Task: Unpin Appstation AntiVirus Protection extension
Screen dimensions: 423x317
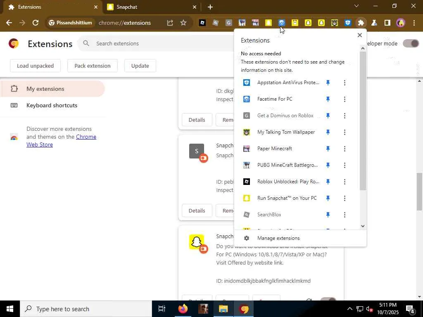Action: coord(328,83)
